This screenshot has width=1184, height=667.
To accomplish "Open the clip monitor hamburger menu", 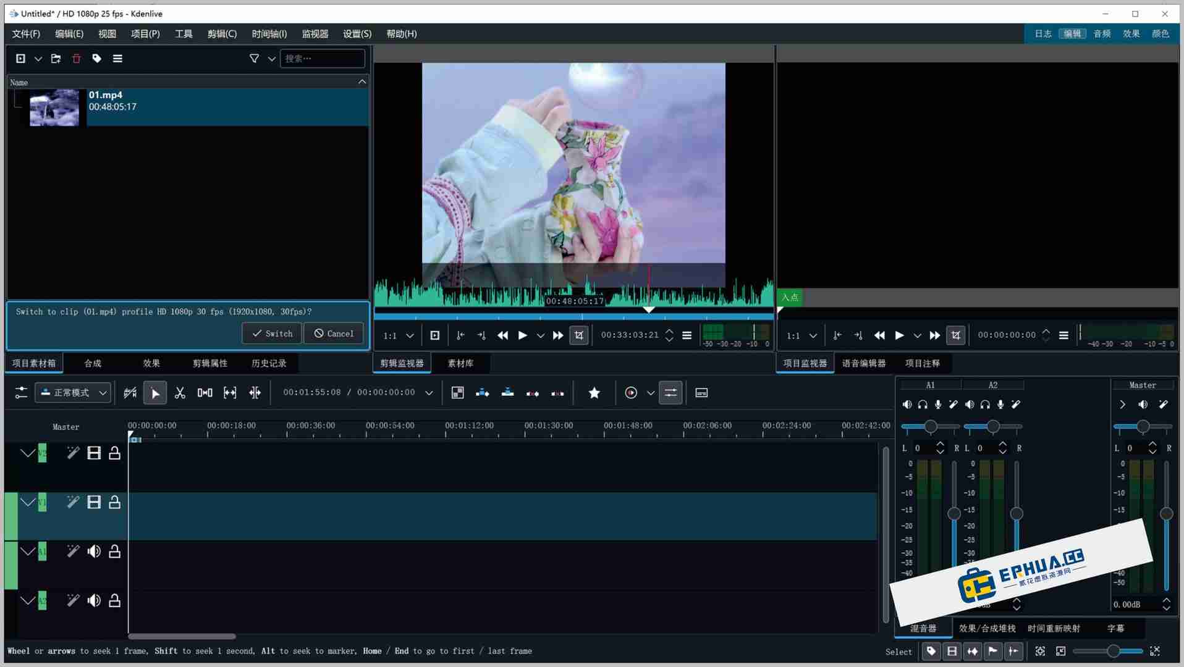I will coord(687,335).
